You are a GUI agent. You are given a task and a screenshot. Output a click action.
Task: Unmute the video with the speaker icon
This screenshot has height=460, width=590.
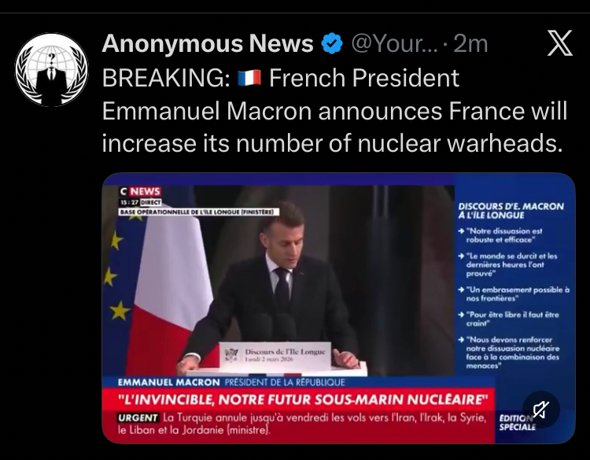(541, 410)
